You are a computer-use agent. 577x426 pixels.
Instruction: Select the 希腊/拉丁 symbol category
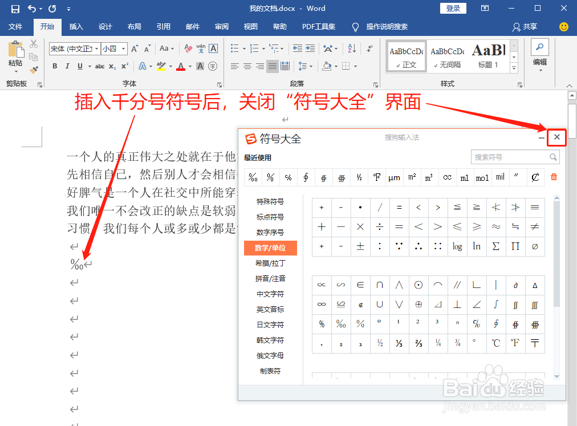[x=270, y=263]
